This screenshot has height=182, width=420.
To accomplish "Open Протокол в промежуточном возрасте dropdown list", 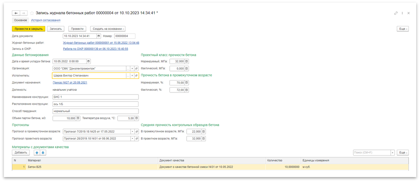I will point(132,131).
